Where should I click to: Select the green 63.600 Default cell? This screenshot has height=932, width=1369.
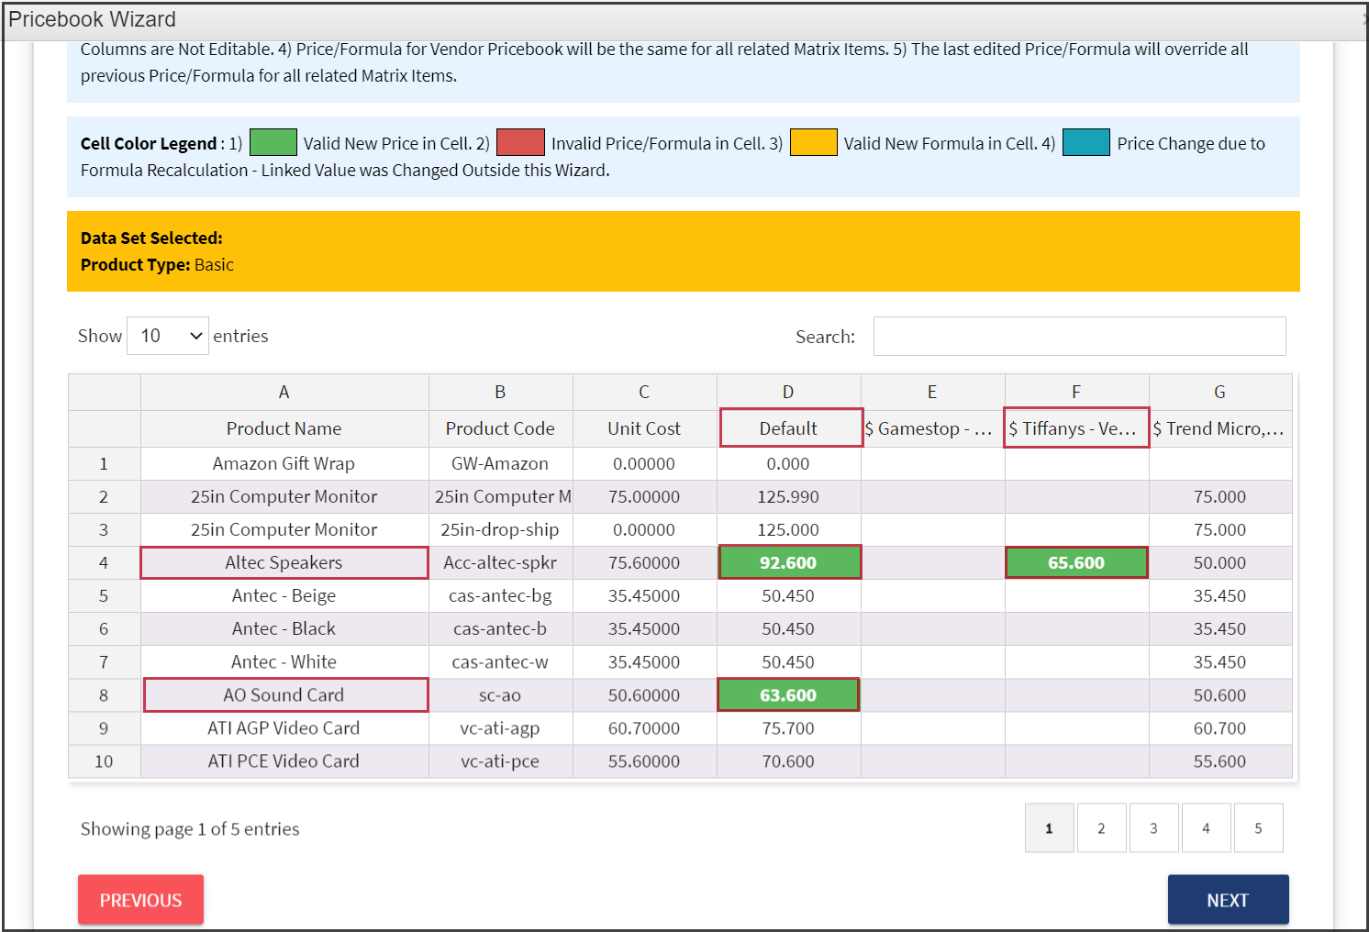click(788, 694)
